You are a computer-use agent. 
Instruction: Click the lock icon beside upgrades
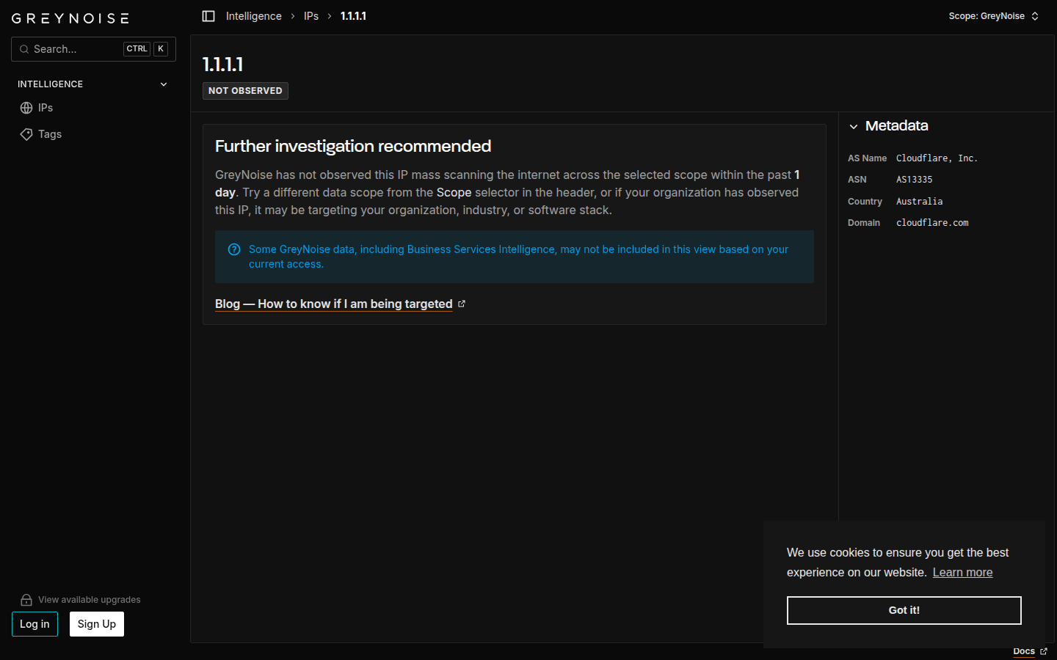coord(26,600)
